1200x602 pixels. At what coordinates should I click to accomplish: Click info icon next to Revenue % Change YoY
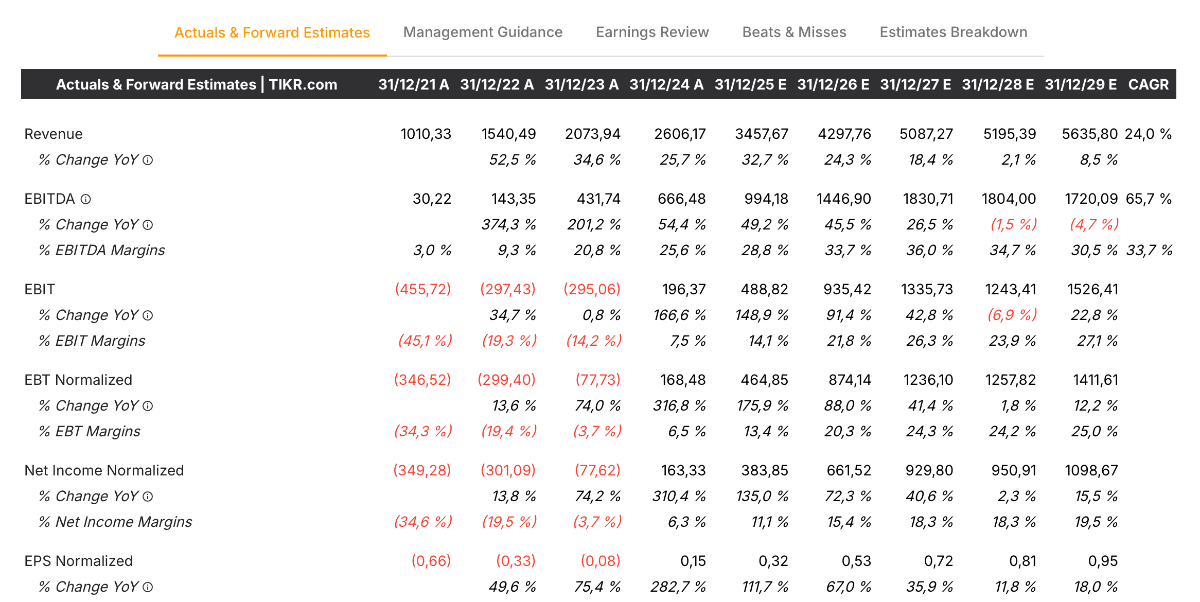148,160
